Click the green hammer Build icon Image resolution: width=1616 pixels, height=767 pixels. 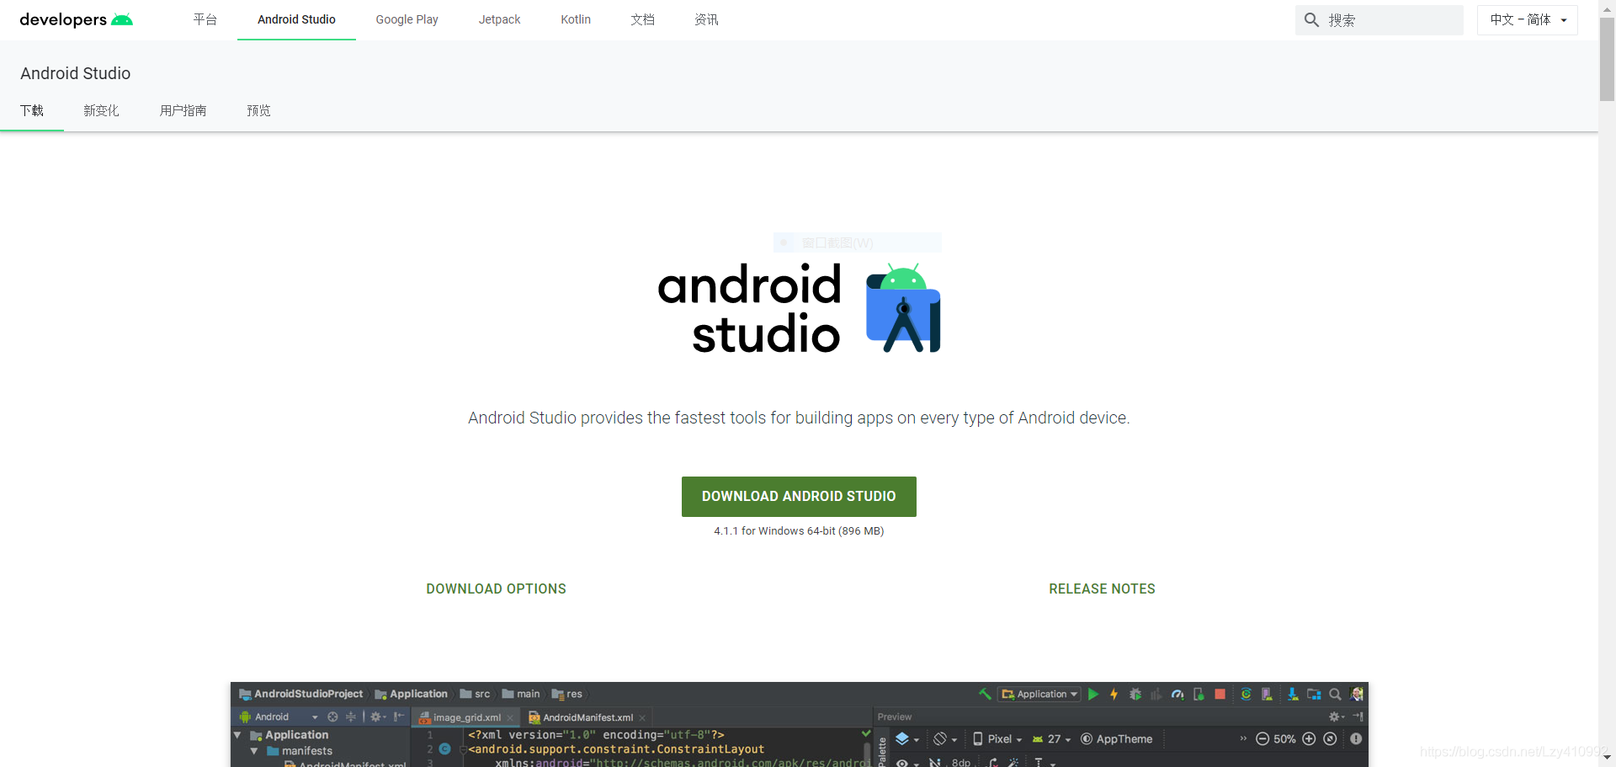click(x=985, y=695)
